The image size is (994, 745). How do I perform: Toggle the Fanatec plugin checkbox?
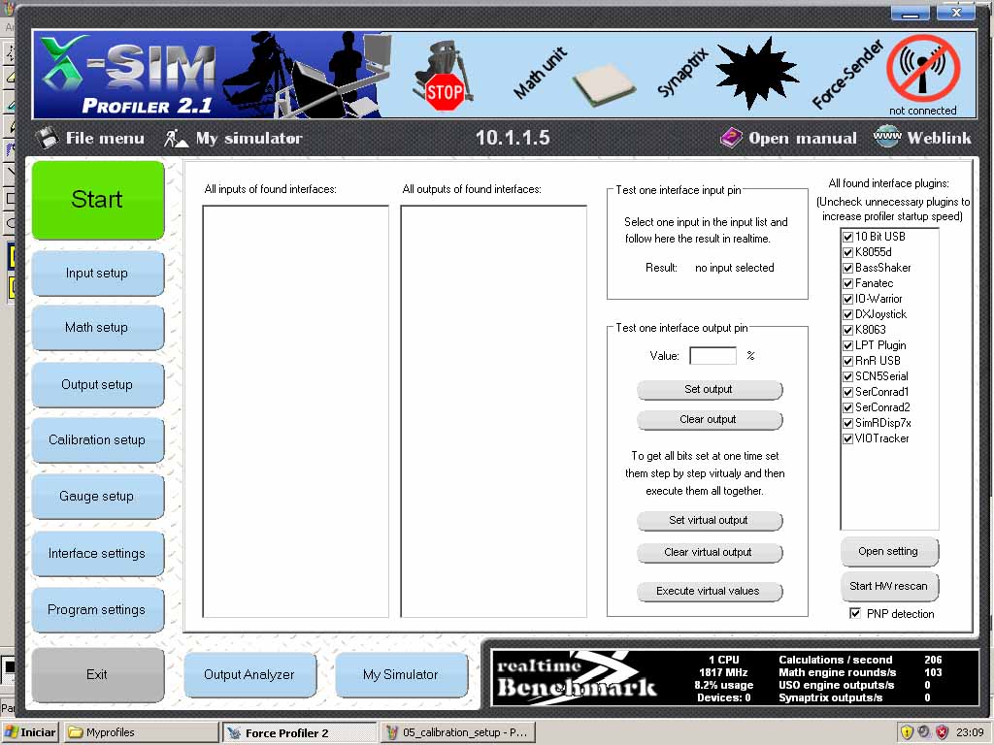coord(847,283)
